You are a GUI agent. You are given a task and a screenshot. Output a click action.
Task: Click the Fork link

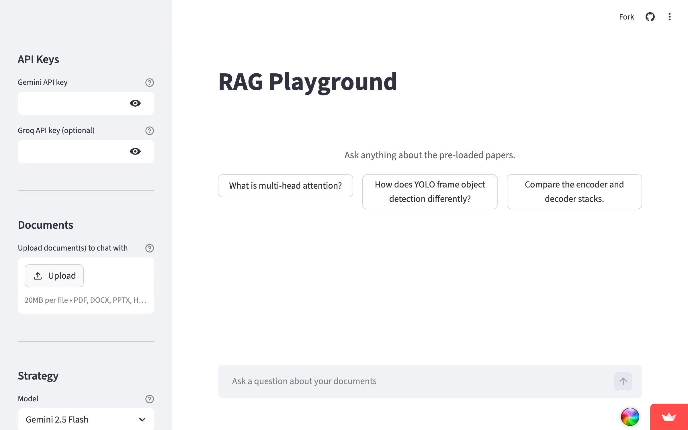(626, 17)
